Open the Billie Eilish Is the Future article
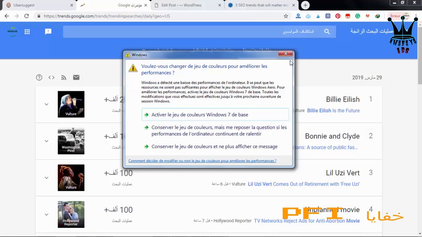 pos(333,111)
